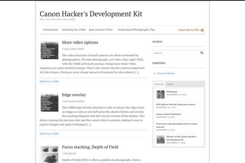Go to Installing the CHDK page

point(73,30)
